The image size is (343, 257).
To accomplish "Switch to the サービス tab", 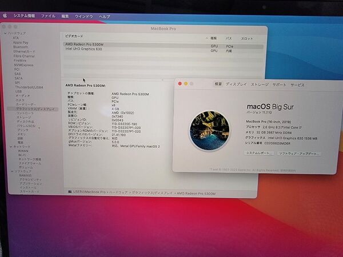I will point(297,85).
